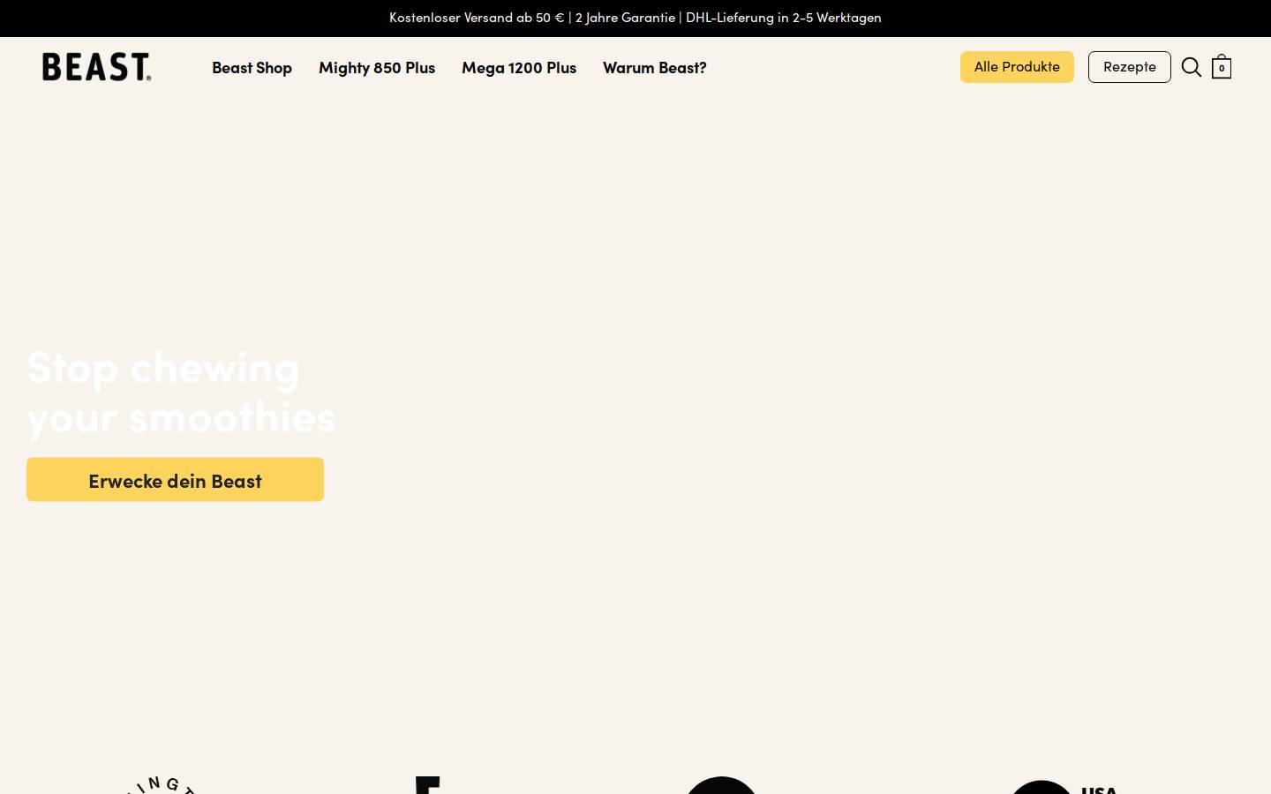Open the shopping bag cart icon

click(1222, 67)
